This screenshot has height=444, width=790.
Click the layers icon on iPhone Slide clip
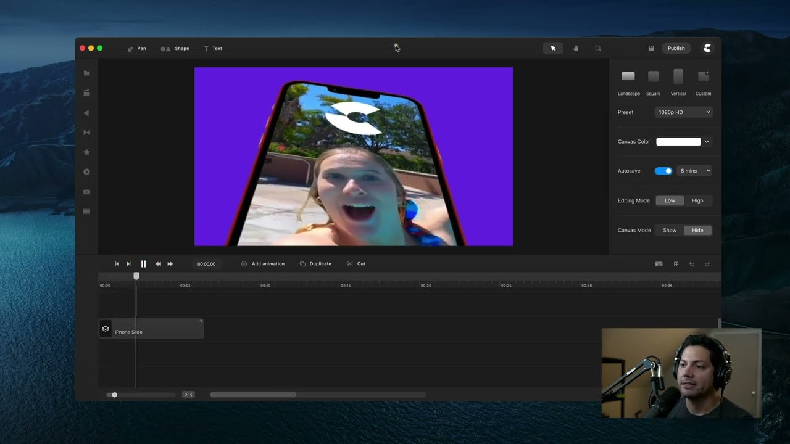click(106, 329)
